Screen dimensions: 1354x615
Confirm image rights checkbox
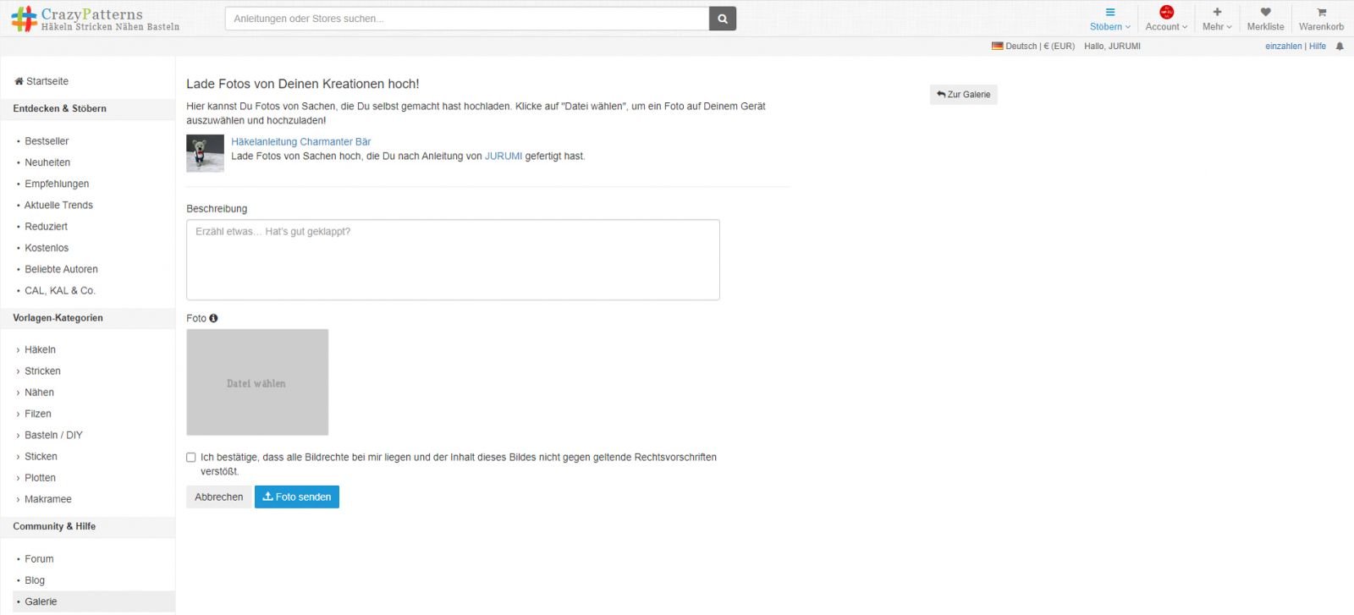(191, 458)
